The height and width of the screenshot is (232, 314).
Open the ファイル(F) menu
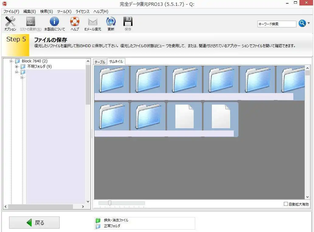11,12
